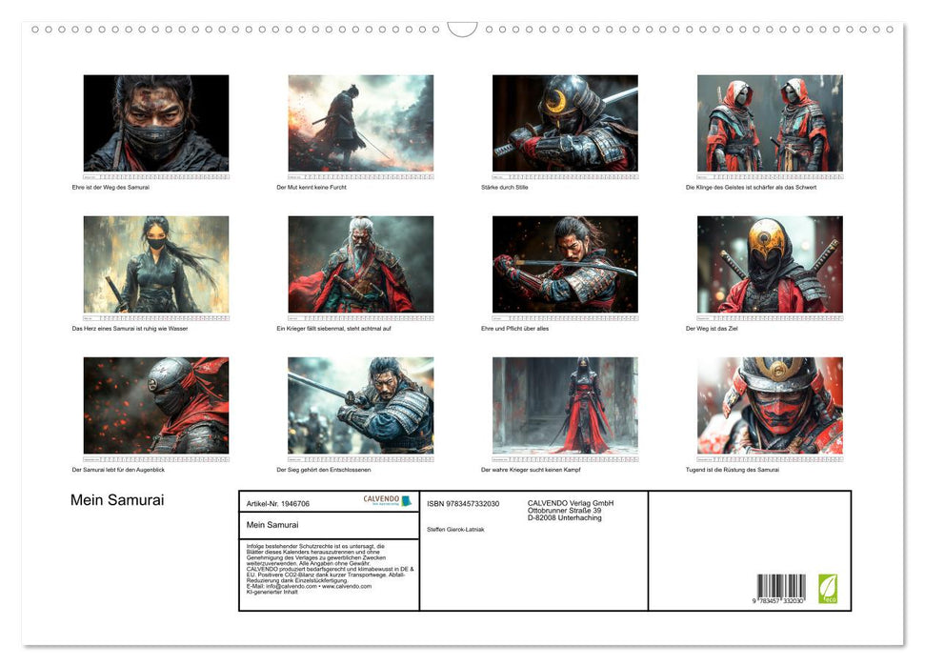Open the 'Ehre ist der Weg des Samurai' image

[x=156, y=123]
